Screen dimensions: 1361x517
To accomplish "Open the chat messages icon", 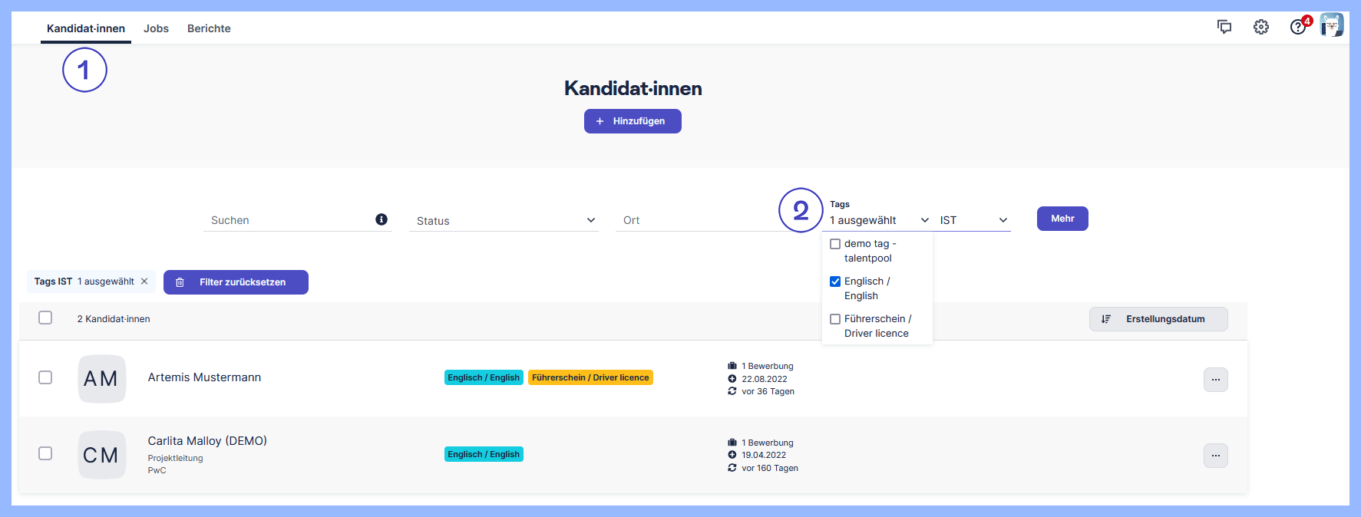I will click(x=1224, y=28).
